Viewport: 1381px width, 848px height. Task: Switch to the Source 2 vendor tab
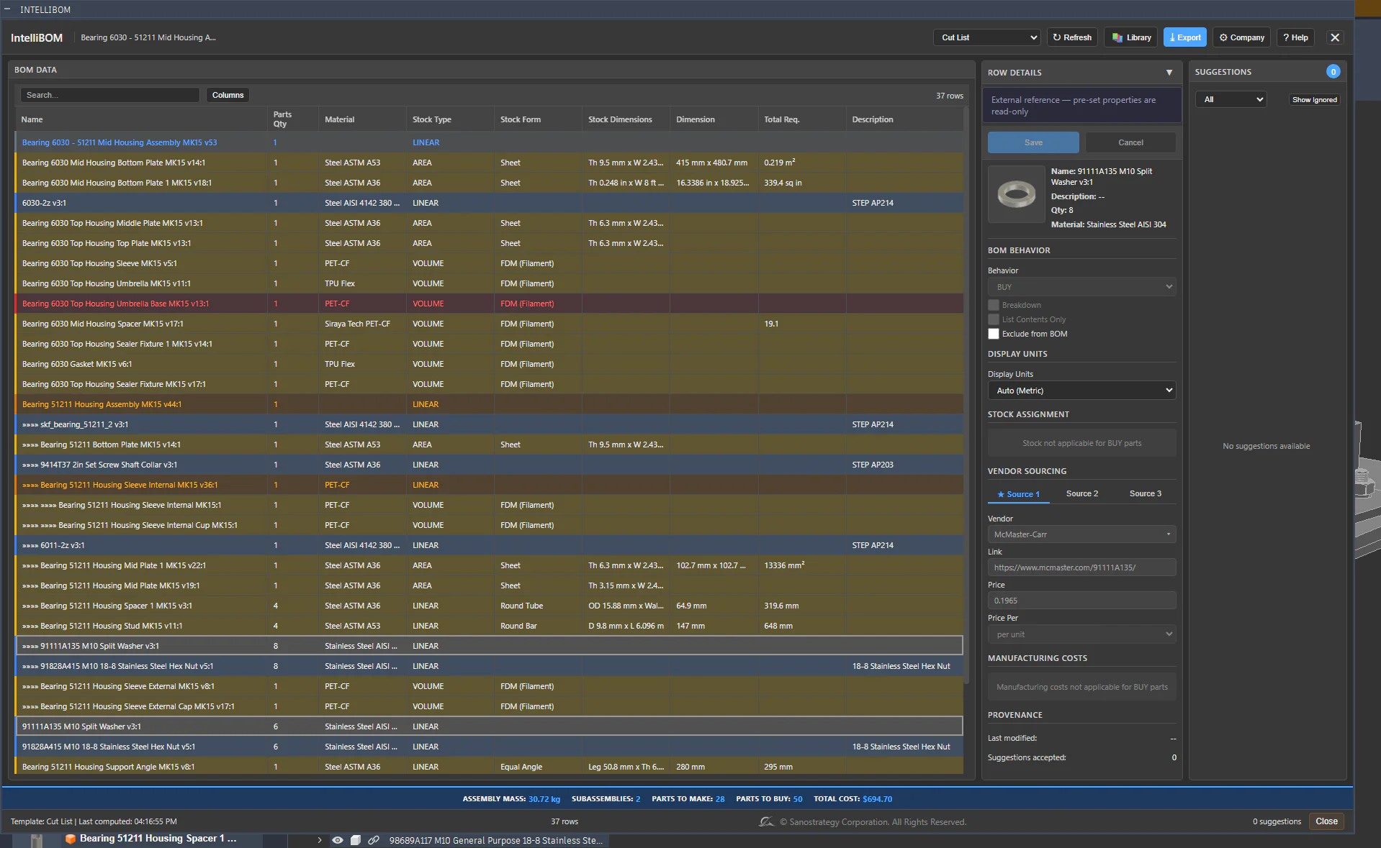coord(1081,494)
